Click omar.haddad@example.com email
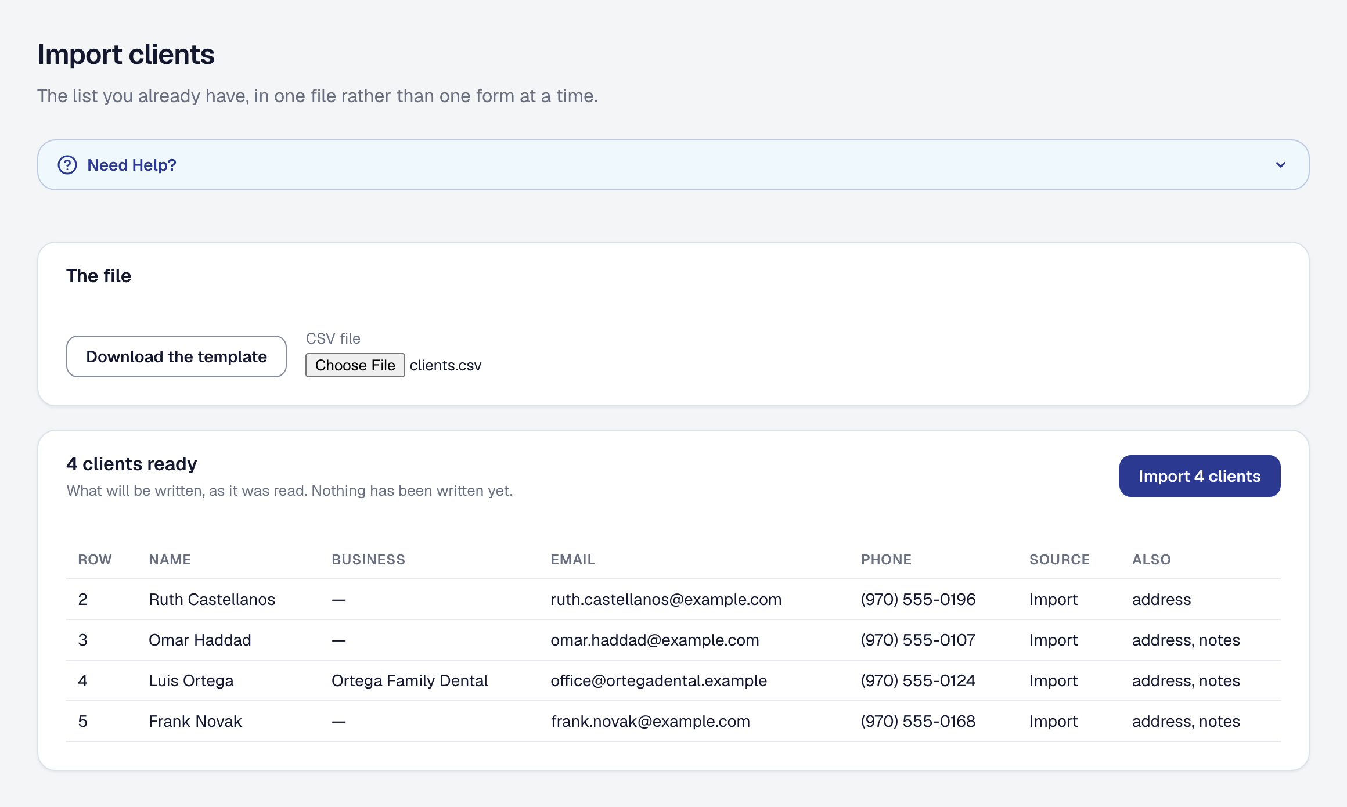This screenshot has height=807, width=1347. 655,640
